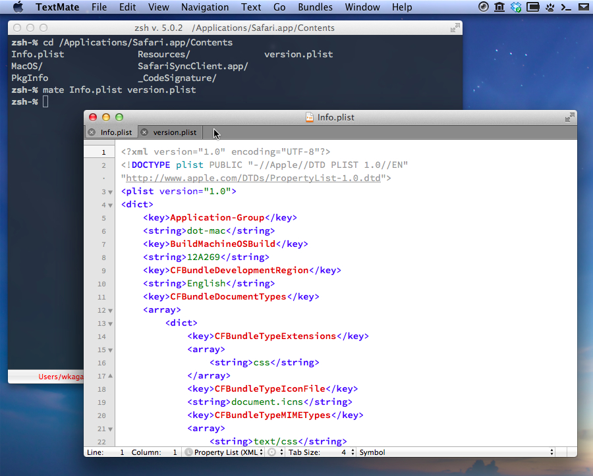Open the Window menu
Viewport: 593px width, 476px height.
(362, 7)
